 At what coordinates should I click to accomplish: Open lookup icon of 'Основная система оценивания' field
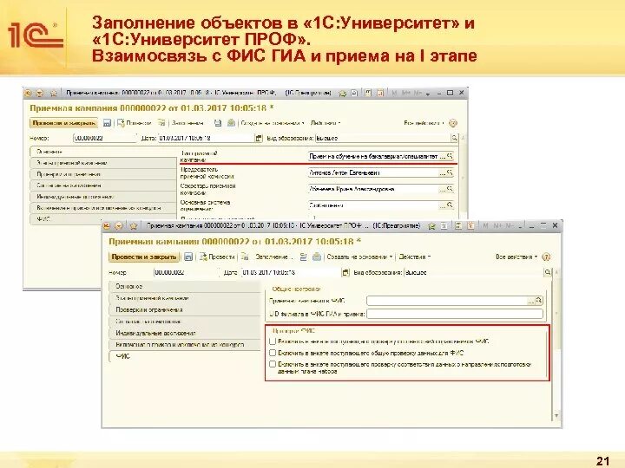pos(450,205)
